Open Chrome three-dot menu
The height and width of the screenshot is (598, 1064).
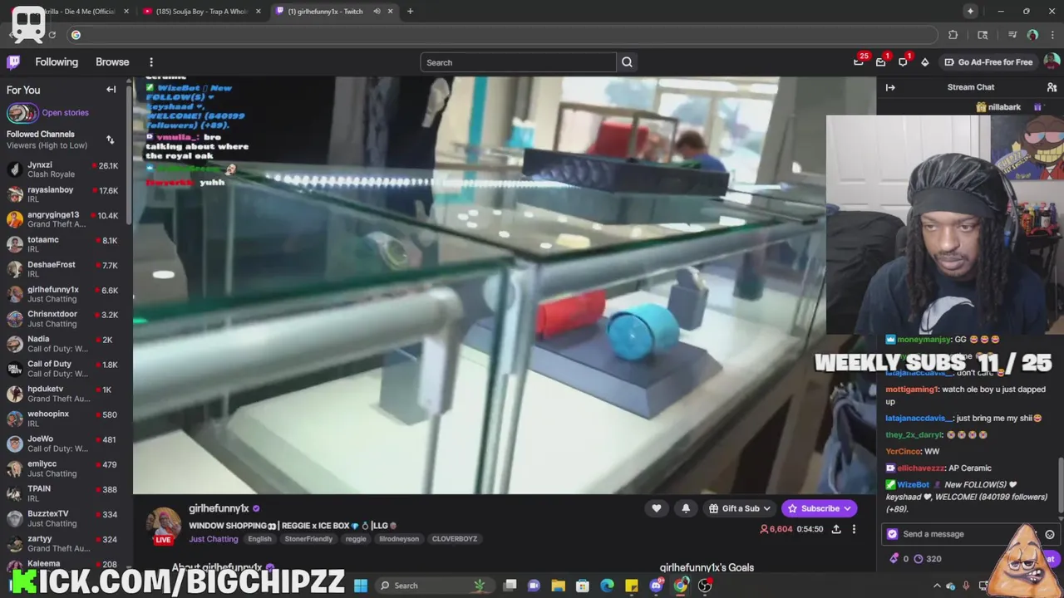(x=1052, y=35)
